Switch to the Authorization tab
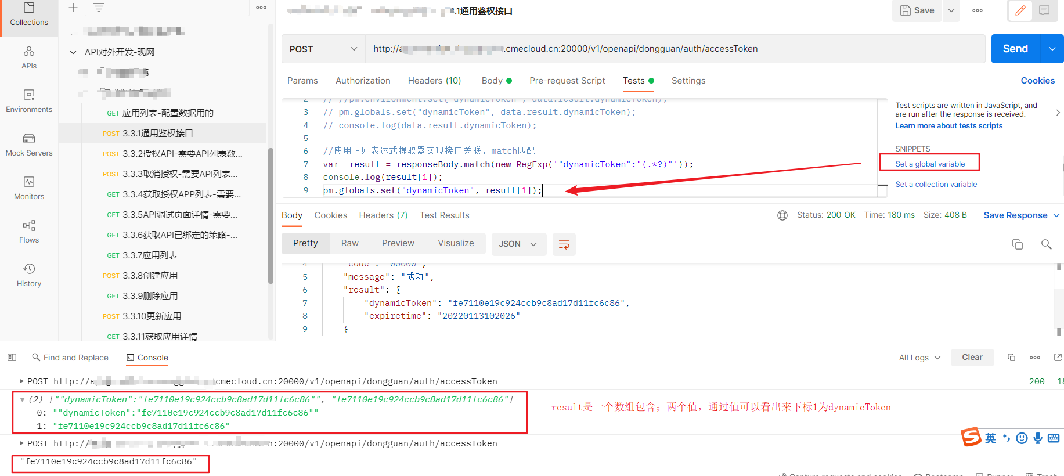The height and width of the screenshot is (476, 1064). (363, 81)
